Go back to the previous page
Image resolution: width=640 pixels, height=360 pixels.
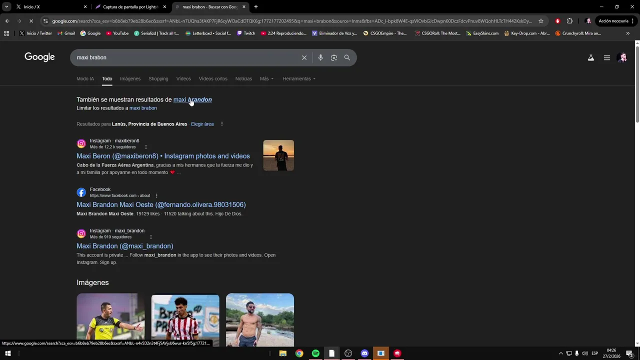pyautogui.click(x=7, y=21)
